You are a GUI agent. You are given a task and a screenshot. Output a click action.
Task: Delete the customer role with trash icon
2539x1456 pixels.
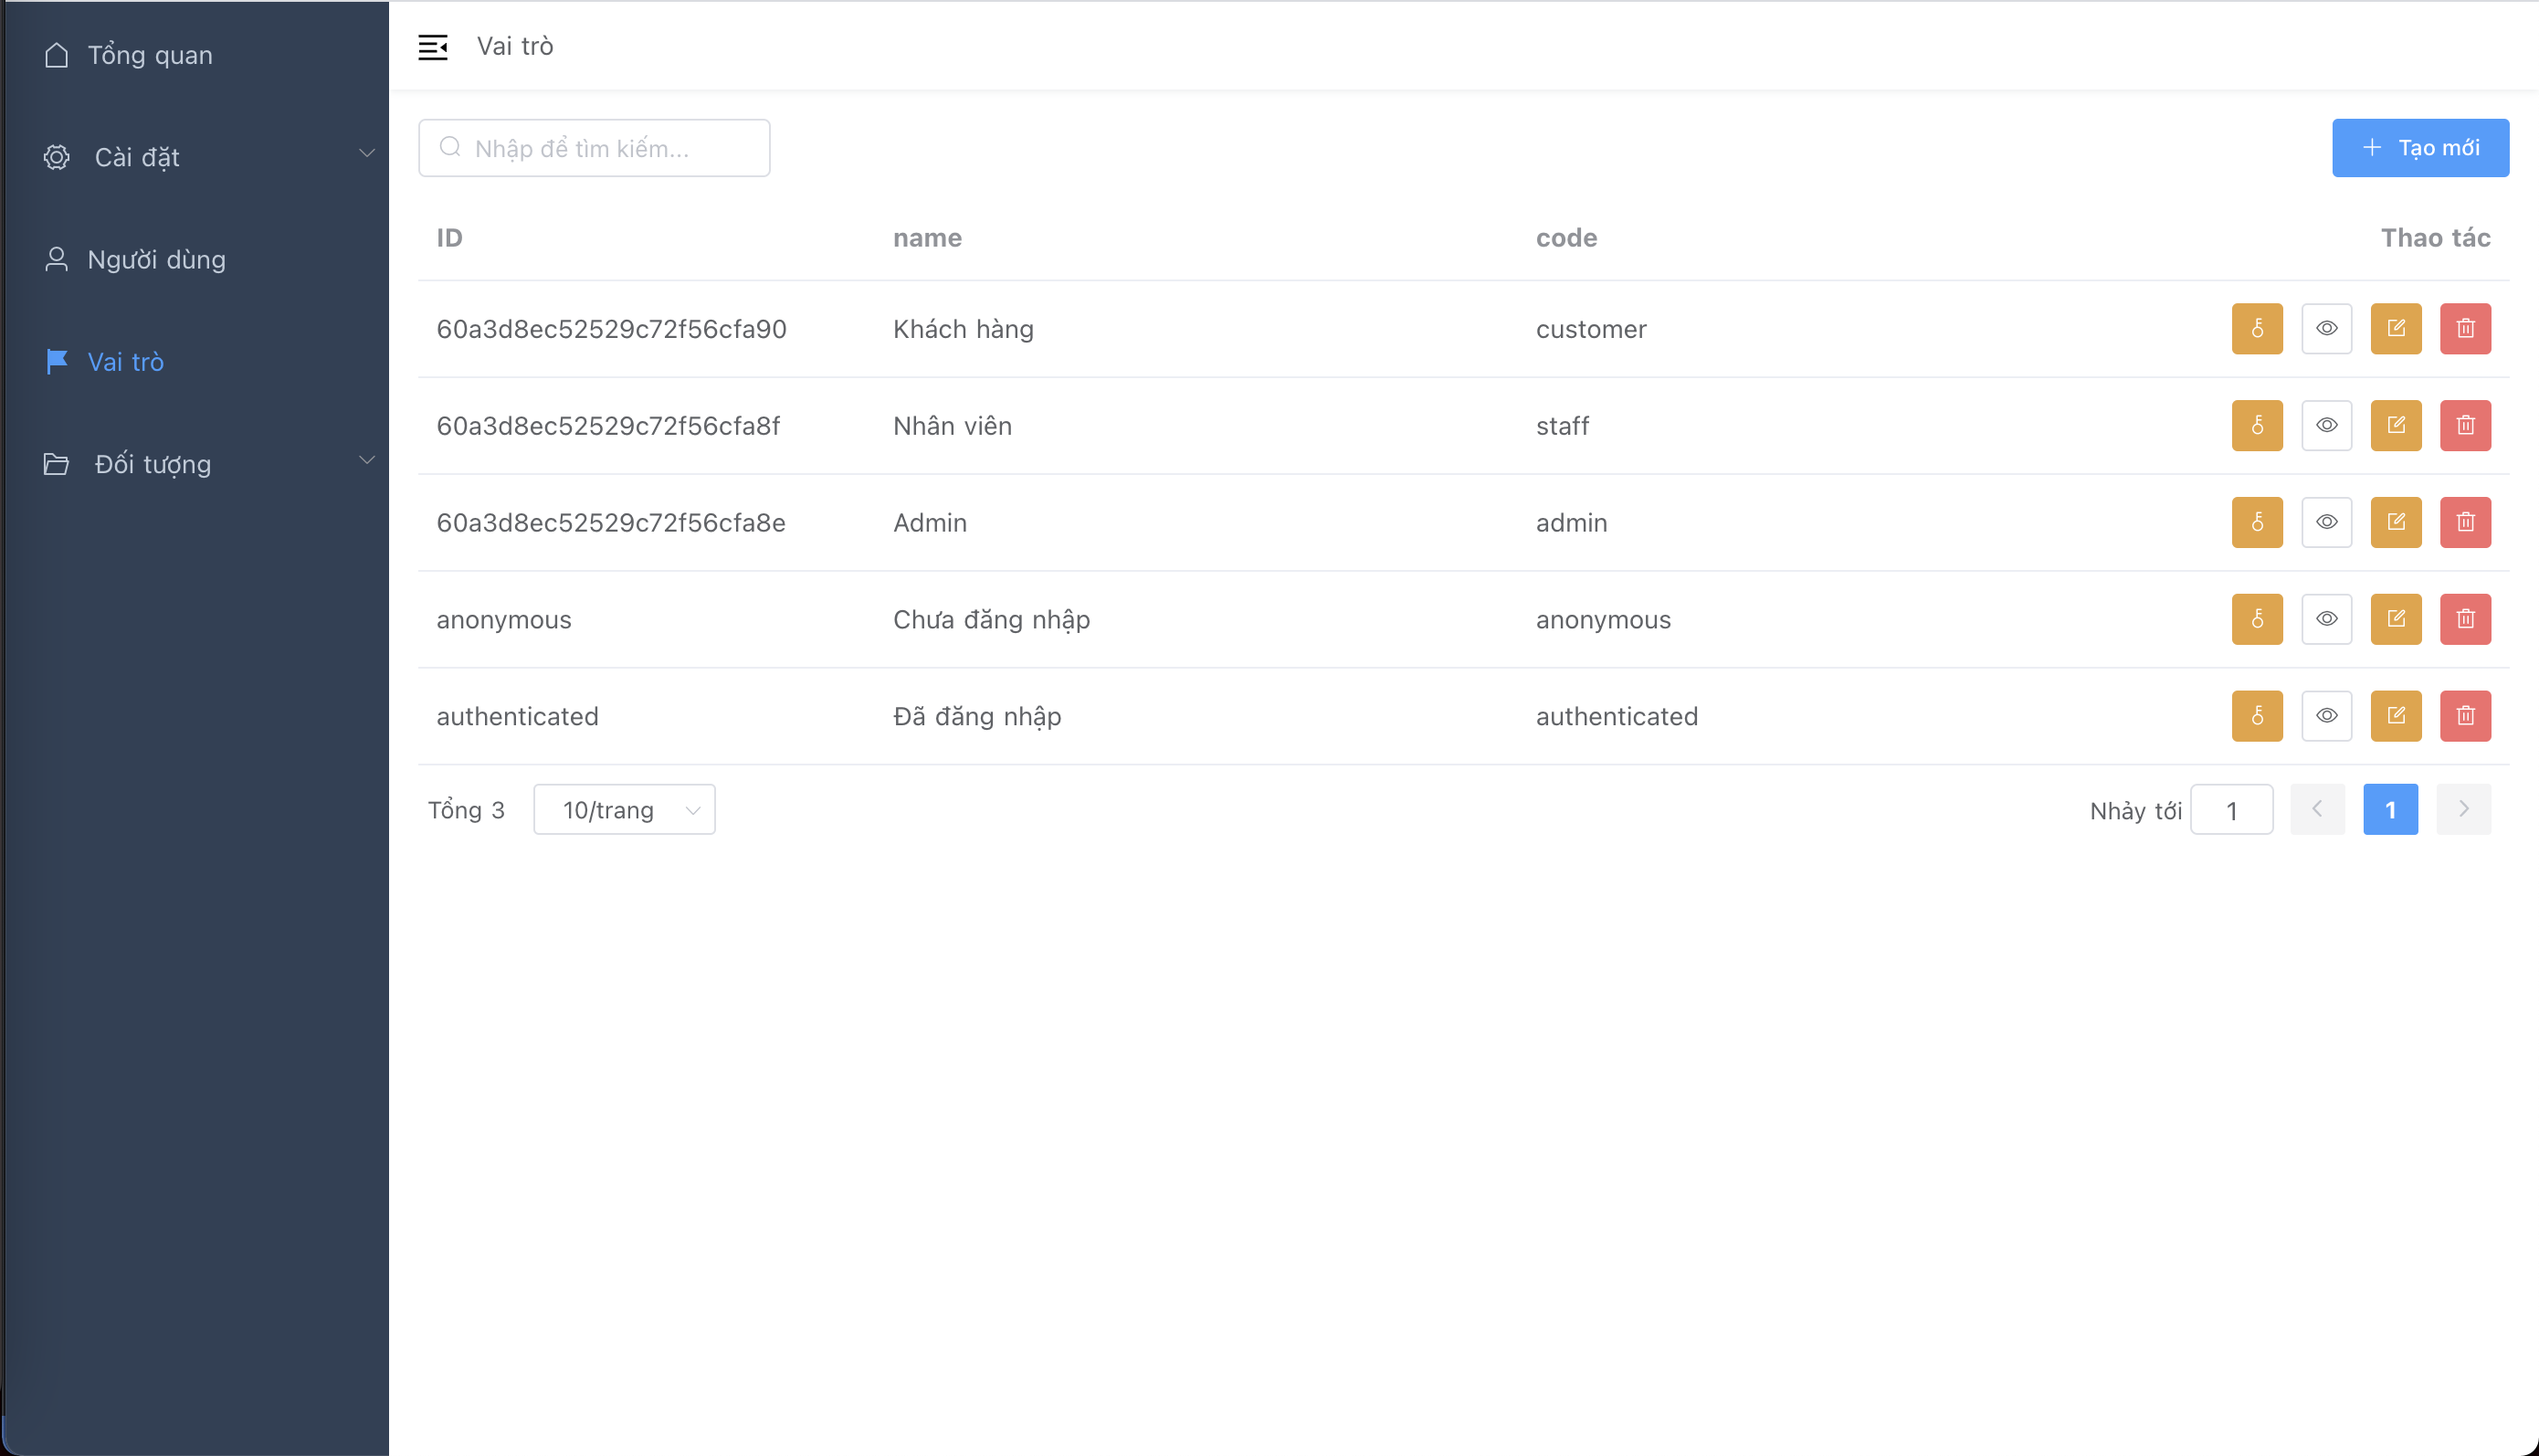pyautogui.click(x=2464, y=328)
